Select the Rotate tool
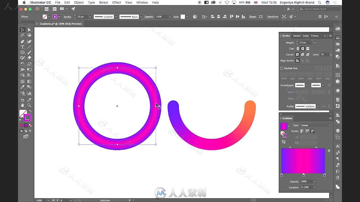The height and width of the screenshot is (202, 360). coord(22,64)
